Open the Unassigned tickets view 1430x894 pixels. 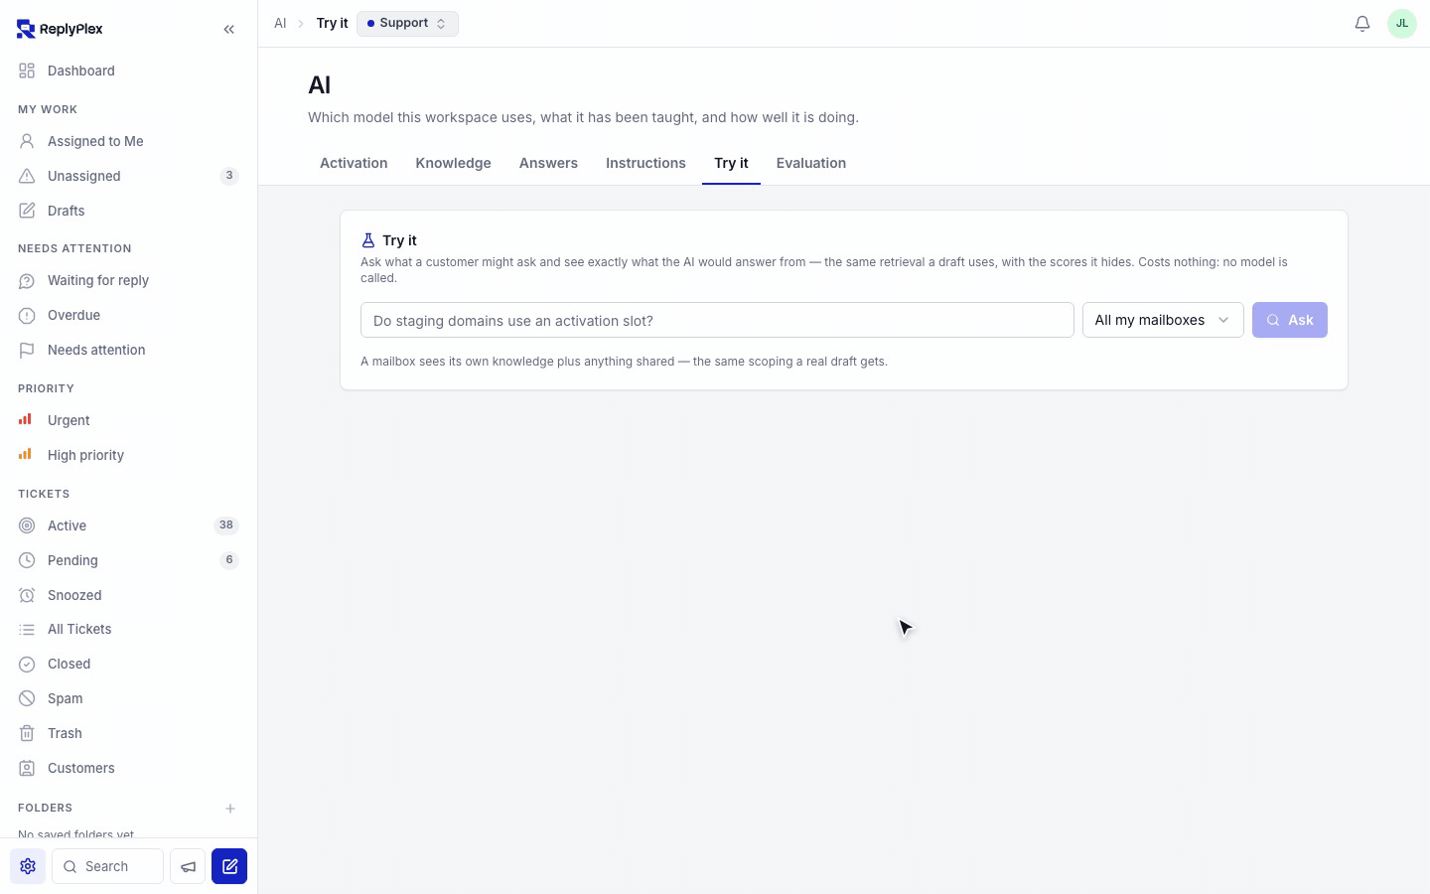click(x=129, y=176)
